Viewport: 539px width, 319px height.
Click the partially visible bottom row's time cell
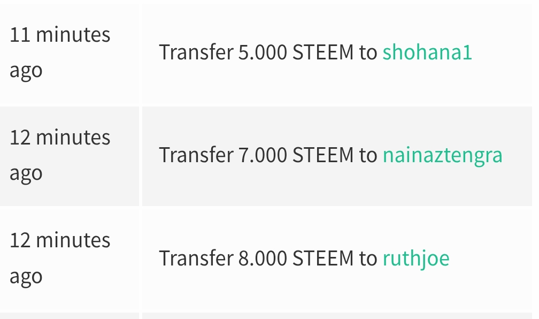[68, 316]
